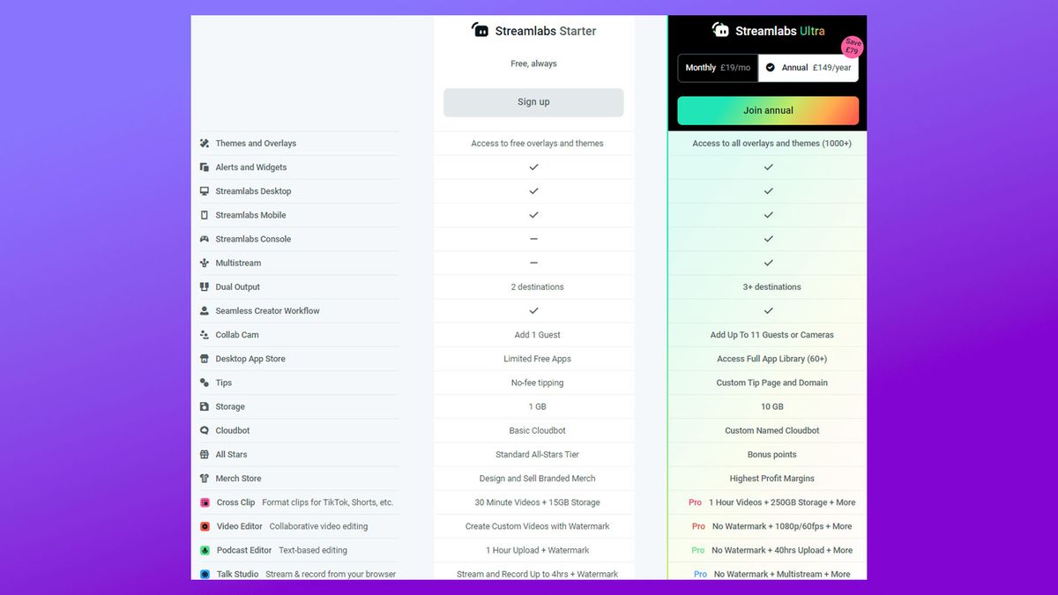Click the Cross Clip icon

click(x=205, y=502)
